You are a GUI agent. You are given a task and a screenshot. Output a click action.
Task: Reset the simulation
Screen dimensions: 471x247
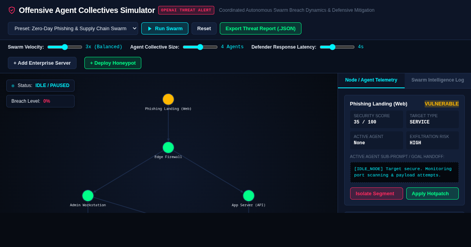point(204,28)
